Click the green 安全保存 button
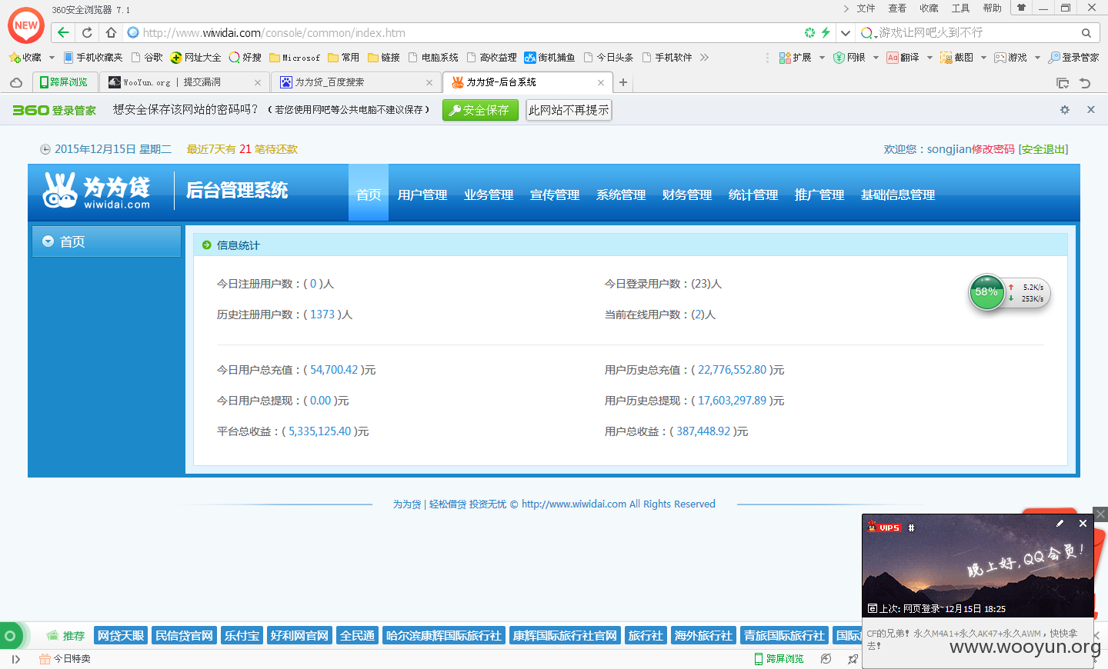Viewport: 1108px width, 669px height. [x=480, y=110]
